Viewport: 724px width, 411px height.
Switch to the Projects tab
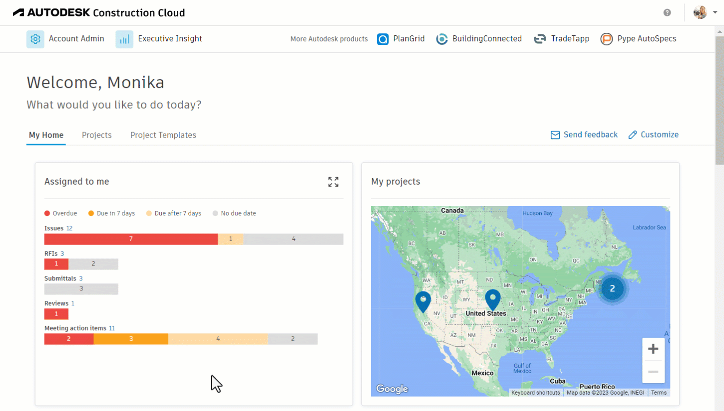(97, 135)
